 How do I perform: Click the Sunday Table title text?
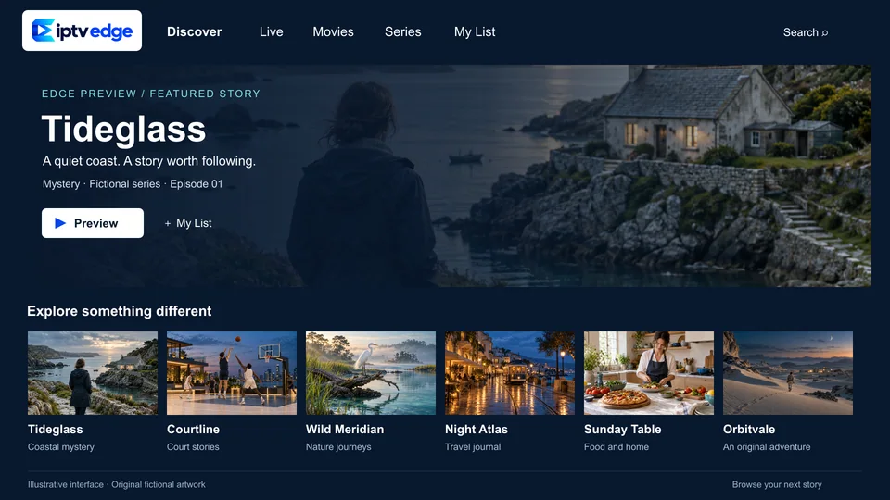click(x=623, y=429)
